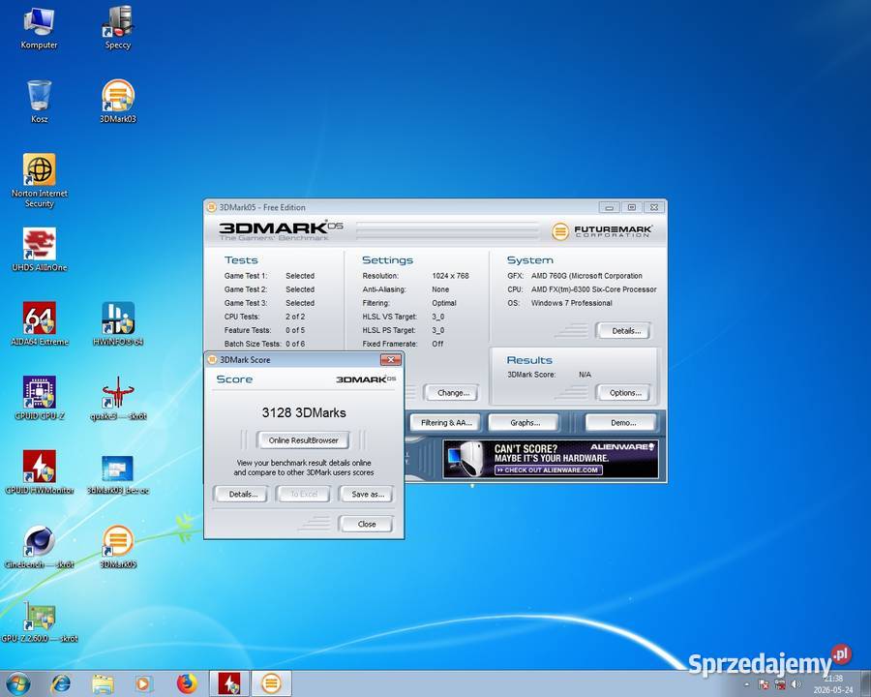Select the GPU-Z 2.60.0 shortcut
871x697 pixels.
[x=39, y=621]
